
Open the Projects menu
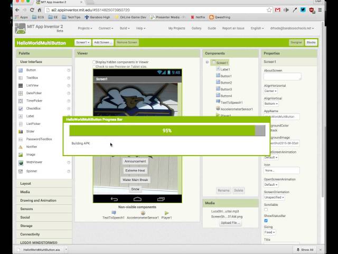coord(85,28)
